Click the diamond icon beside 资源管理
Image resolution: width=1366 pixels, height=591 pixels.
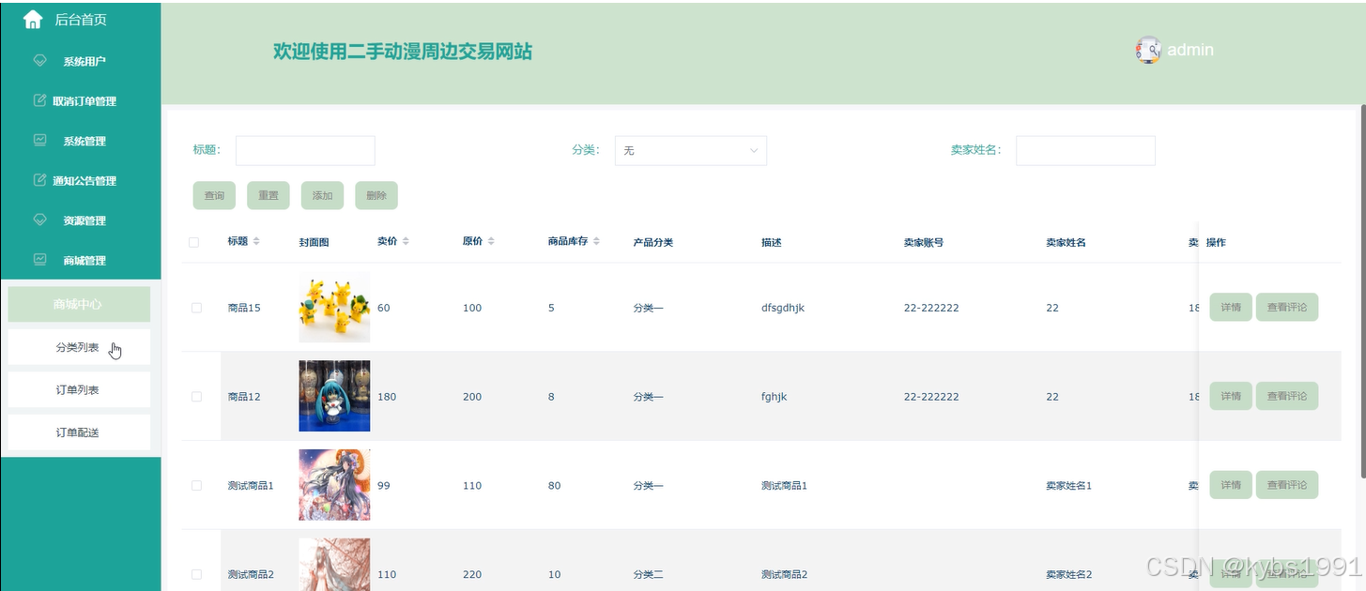pyautogui.click(x=39, y=220)
